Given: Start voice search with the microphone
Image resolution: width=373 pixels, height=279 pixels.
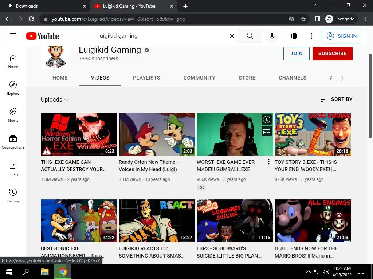Looking at the screenshot, I should tap(272, 36).
